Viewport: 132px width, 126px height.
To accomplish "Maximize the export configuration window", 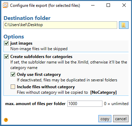I will pyautogui.click(x=108, y=5).
